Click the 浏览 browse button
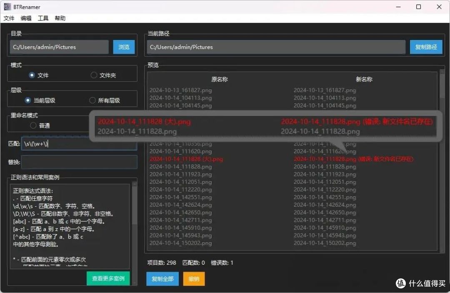This screenshot has width=450, height=293. [x=124, y=47]
